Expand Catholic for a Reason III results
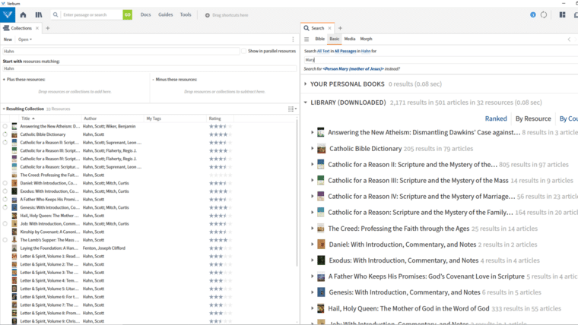 313,181
